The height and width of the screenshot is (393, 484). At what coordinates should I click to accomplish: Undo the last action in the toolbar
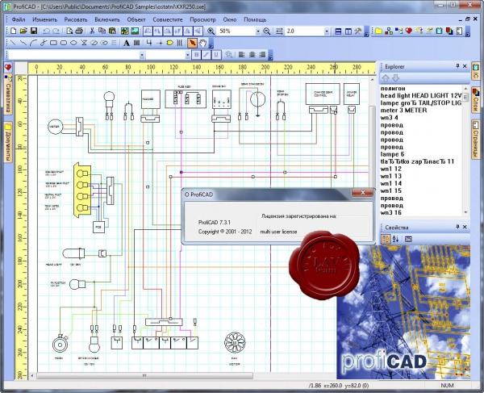(x=46, y=31)
